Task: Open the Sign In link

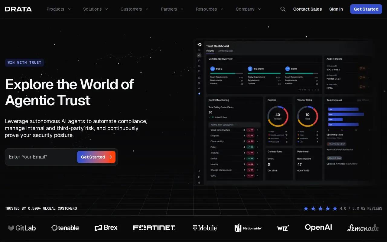Action: point(336,9)
